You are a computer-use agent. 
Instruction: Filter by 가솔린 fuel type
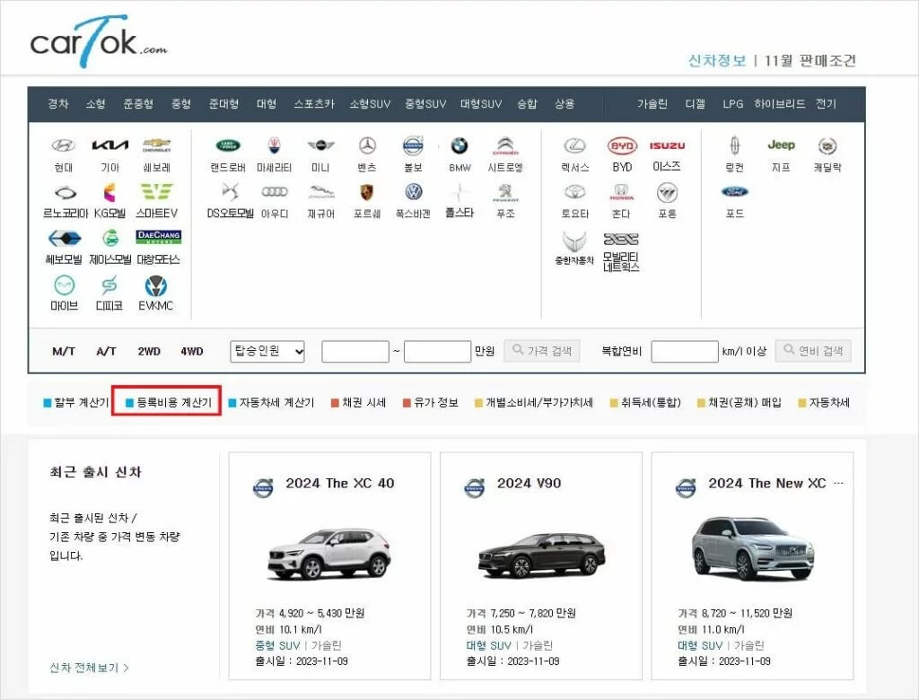(x=652, y=104)
